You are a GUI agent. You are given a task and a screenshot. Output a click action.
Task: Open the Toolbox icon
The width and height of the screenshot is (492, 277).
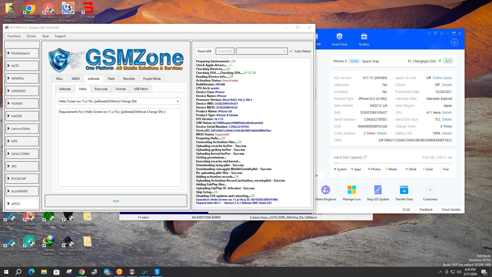click(x=364, y=37)
